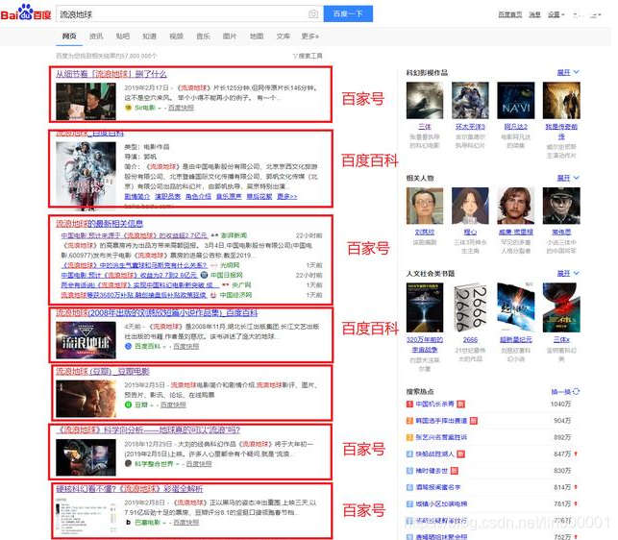The image size is (618, 540).
Task: Open the 320万年前的宇宙战争 link
Action: (425, 345)
